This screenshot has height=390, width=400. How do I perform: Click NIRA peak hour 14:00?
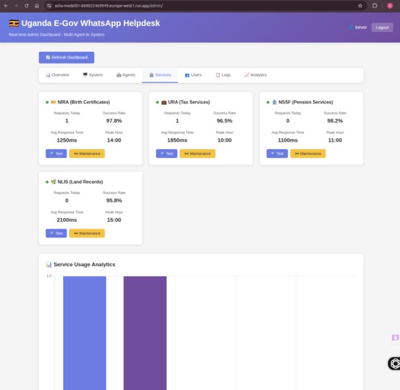coord(114,140)
